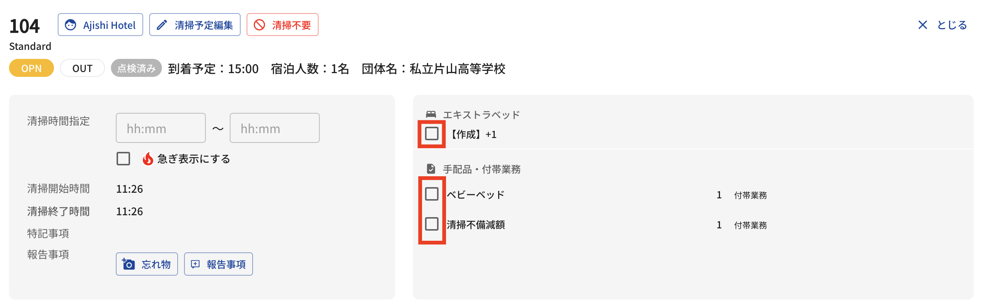This screenshot has height=303, width=985.
Task: Select the OUT status badge
Action: tap(82, 69)
